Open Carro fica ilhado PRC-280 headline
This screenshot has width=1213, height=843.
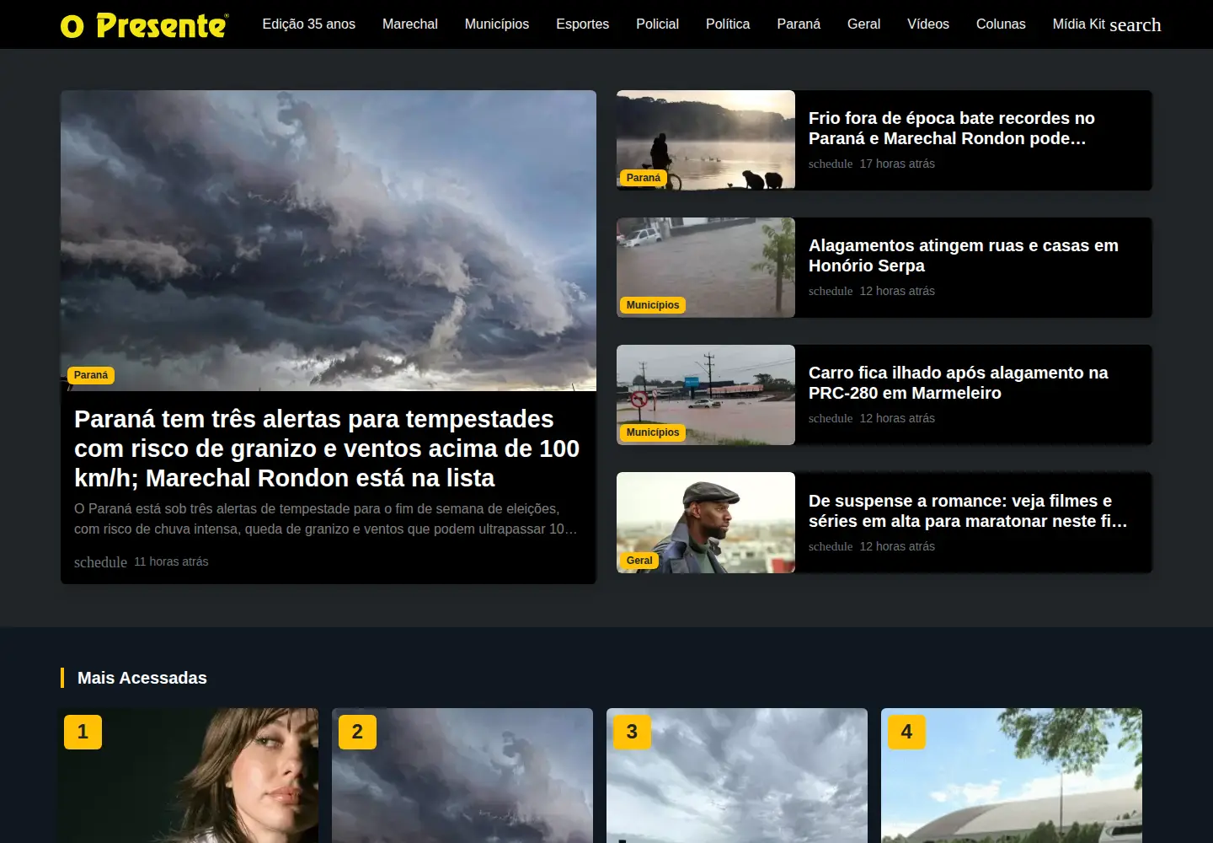(959, 383)
